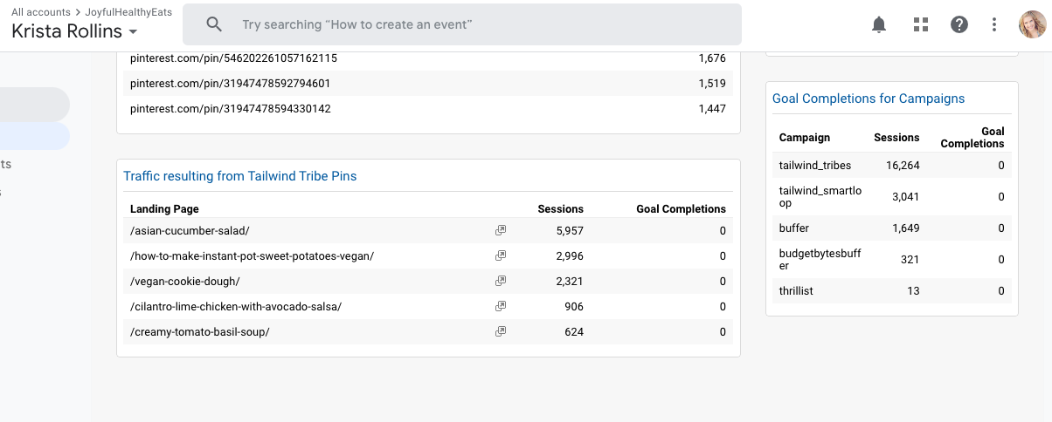Select the tailwind_tribes campaign row
1052x422 pixels.
(815, 166)
